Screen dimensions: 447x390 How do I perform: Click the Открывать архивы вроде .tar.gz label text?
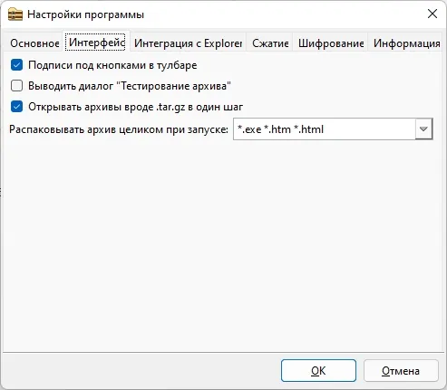coord(135,107)
